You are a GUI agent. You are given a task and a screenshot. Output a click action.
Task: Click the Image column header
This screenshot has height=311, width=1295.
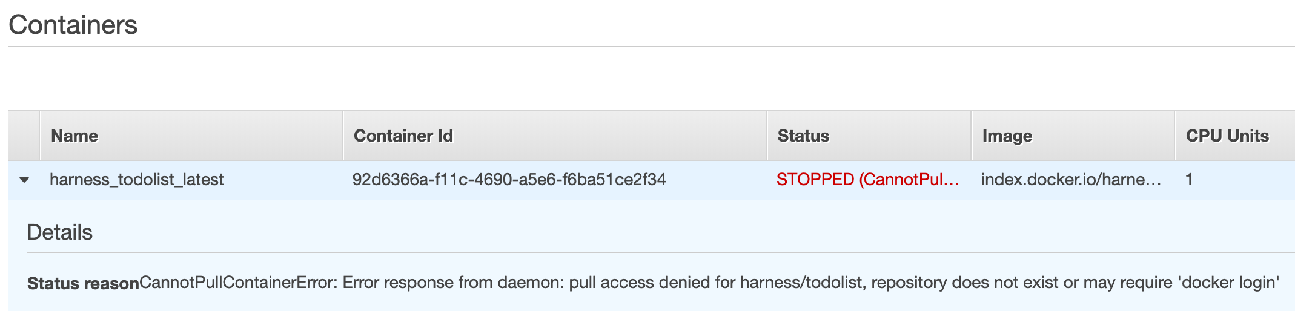1007,136
